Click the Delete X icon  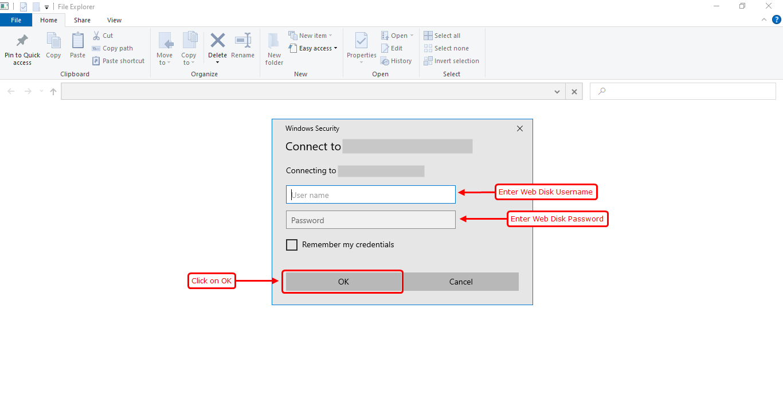click(217, 41)
